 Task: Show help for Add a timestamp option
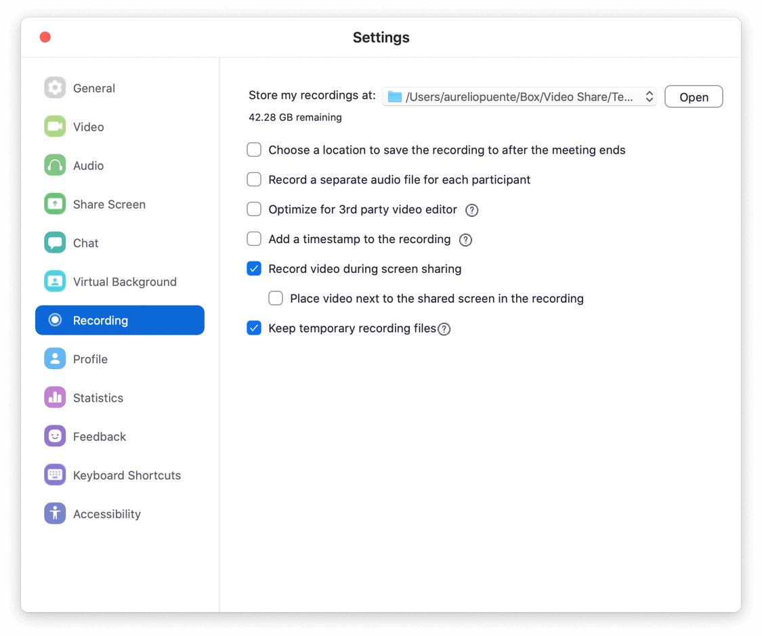[x=465, y=240]
